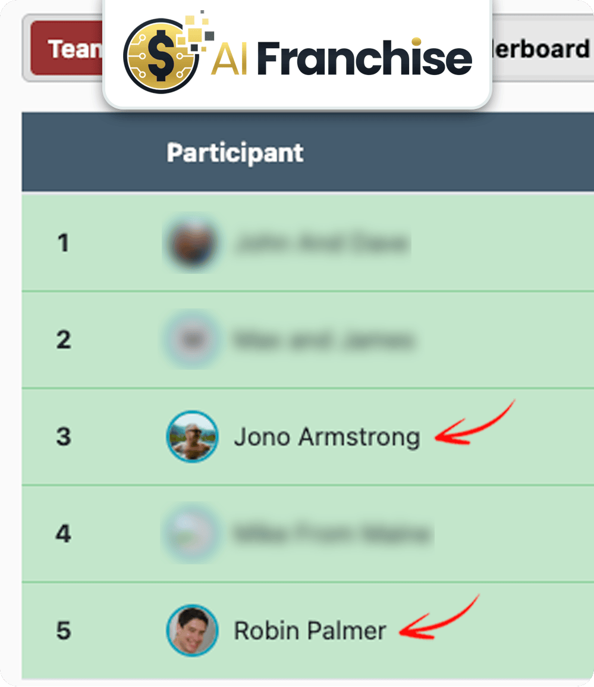Click the red arrow beside Robin Palmer
The height and width of the screenshot is (687, 594).
pos(439,617)
